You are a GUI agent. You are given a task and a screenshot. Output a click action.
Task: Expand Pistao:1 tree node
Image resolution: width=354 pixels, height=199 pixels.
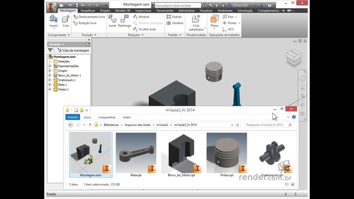(x=50, y=90)
